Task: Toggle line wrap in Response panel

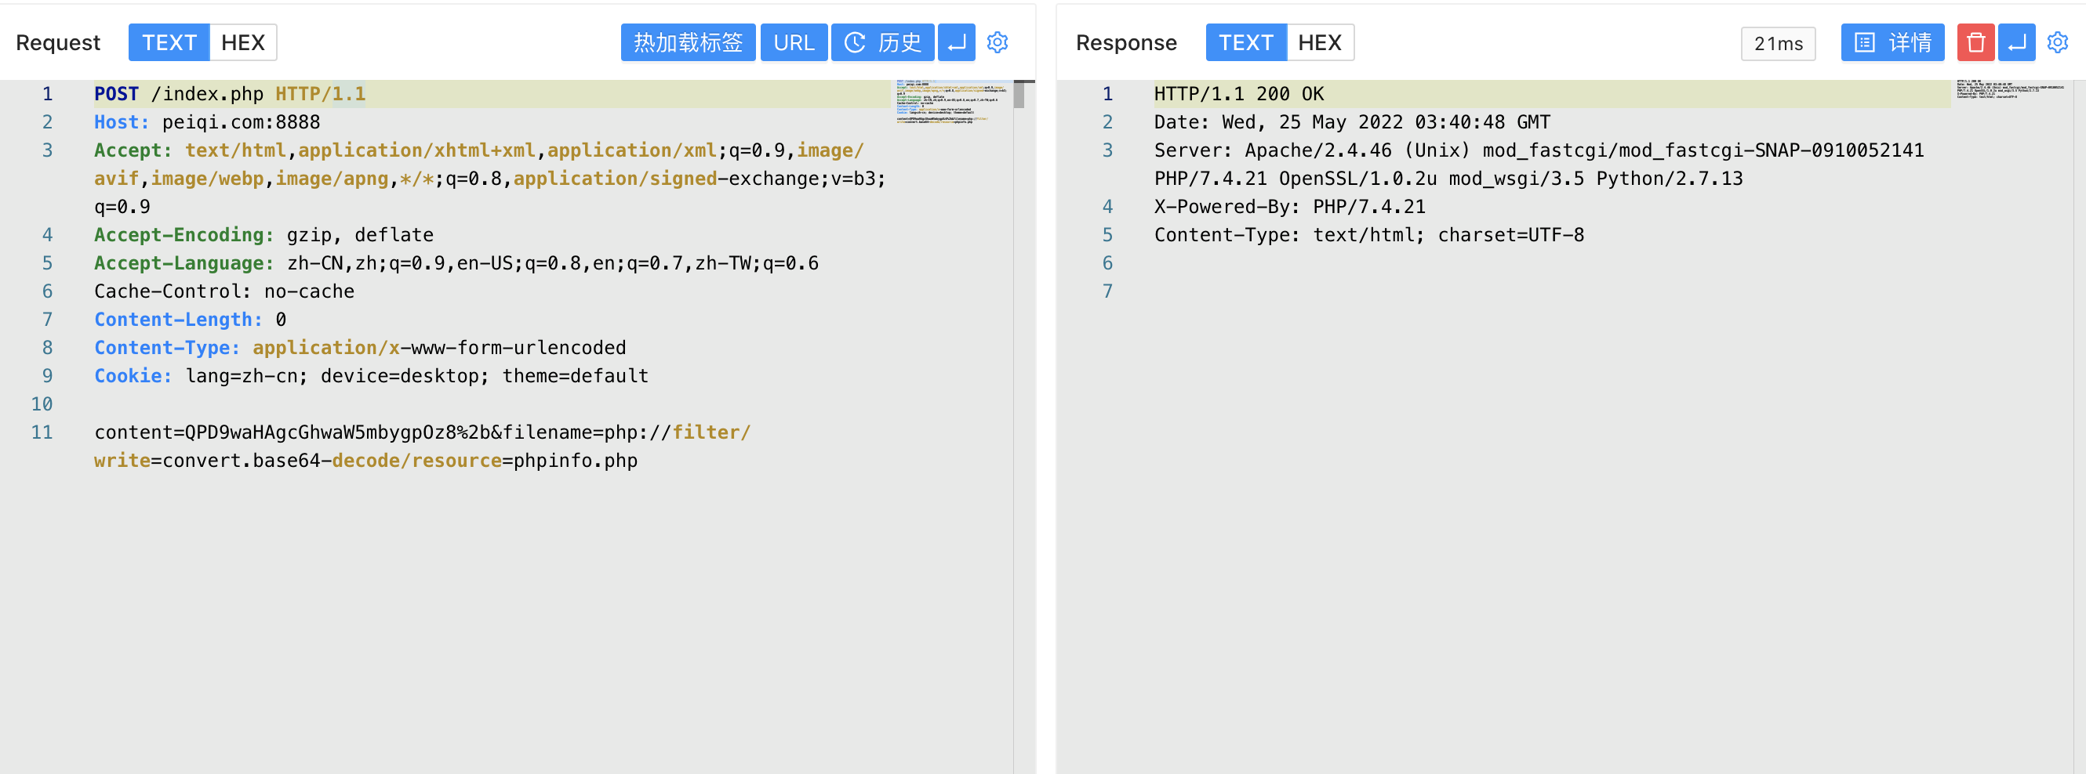Action: click(x=2016, y=42)
